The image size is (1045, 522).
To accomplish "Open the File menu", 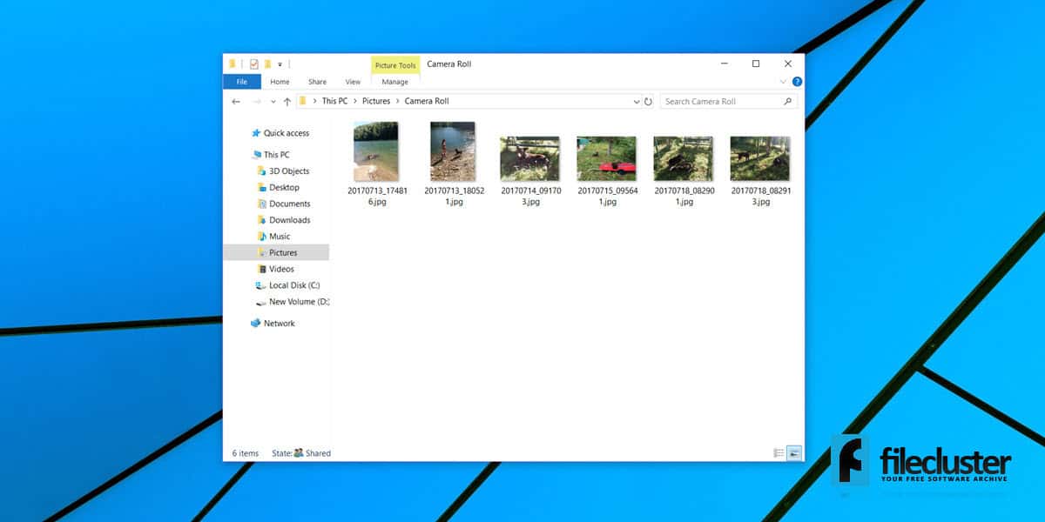I will coord(241,81).
